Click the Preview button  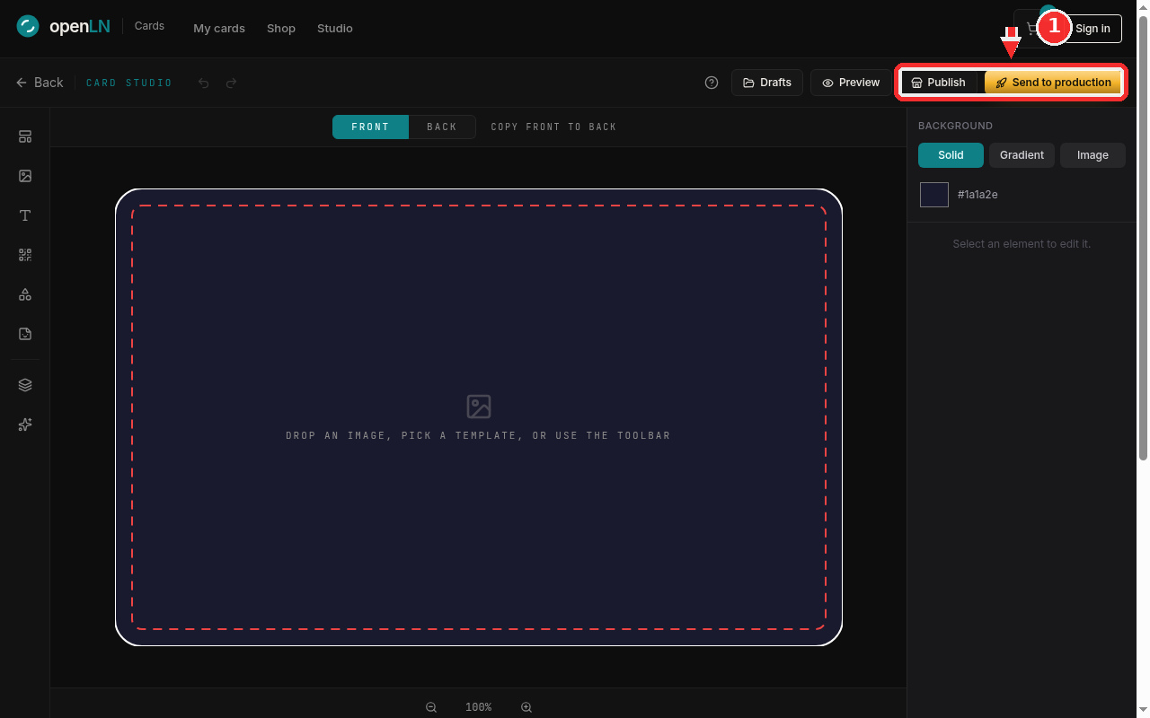point(851,83)
